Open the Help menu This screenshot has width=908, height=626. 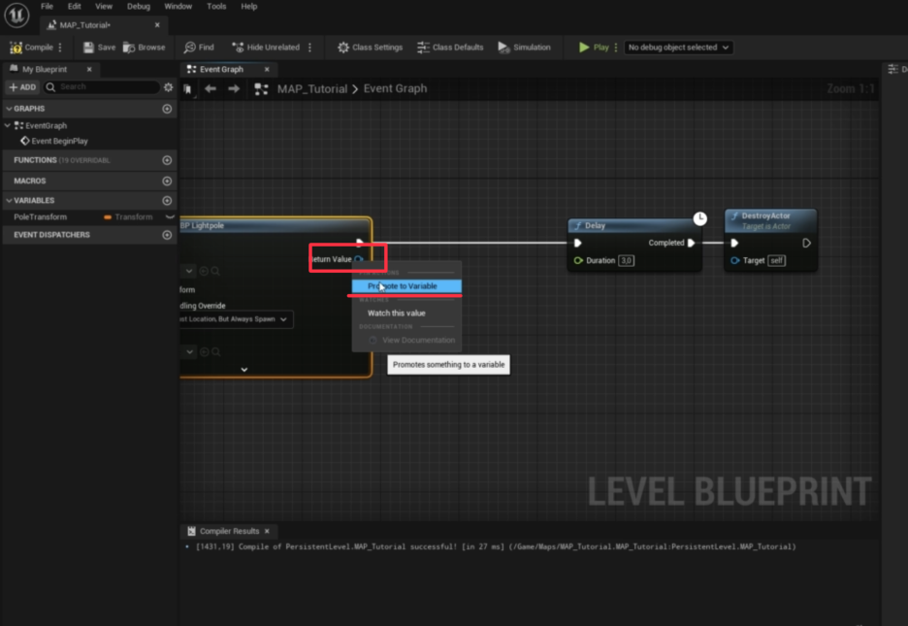tap(249, 7)
